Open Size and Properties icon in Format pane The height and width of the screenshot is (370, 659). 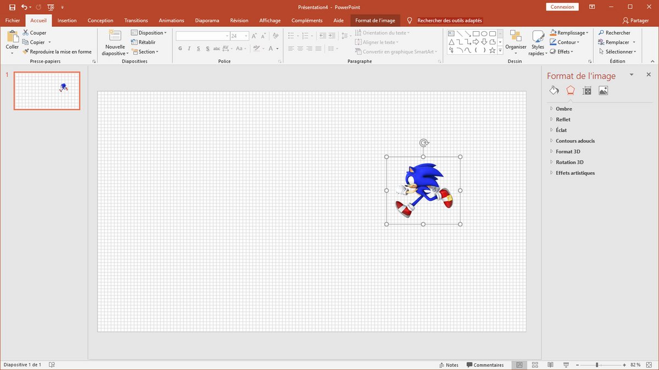(x=587, y=90)
